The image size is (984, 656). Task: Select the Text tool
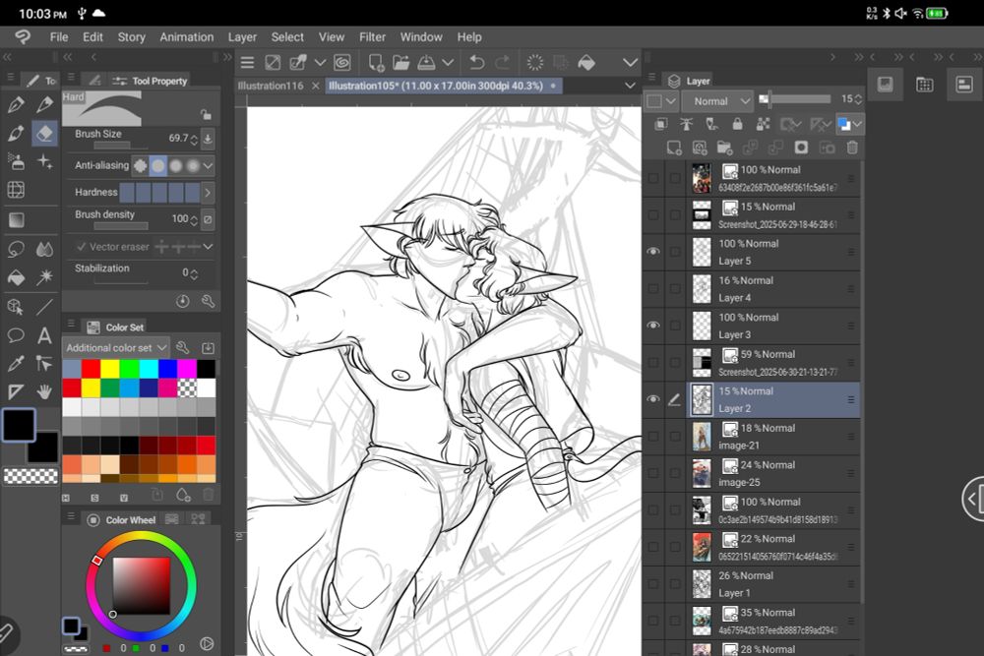[x=44, y=335]
